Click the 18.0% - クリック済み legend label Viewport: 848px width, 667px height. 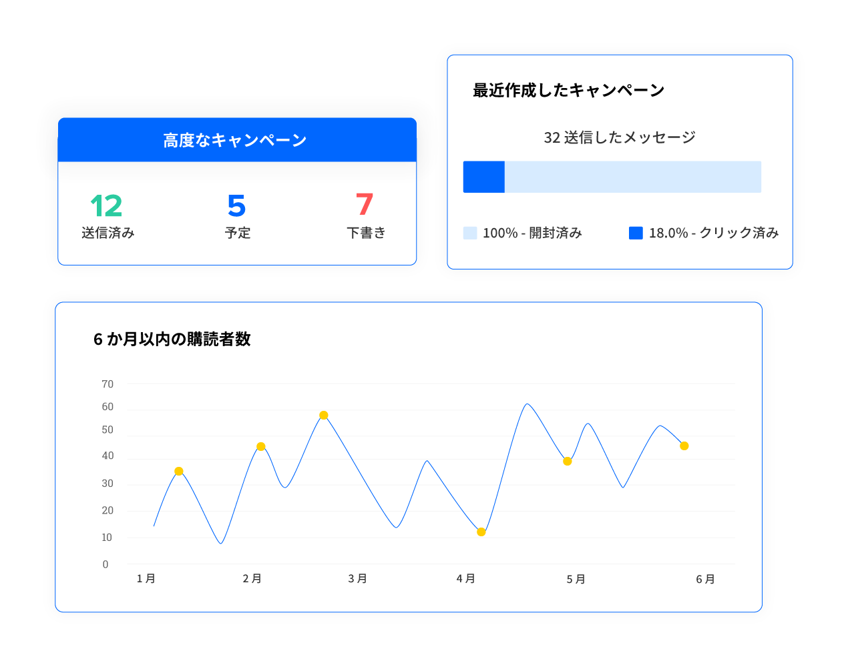click(714, 233)
